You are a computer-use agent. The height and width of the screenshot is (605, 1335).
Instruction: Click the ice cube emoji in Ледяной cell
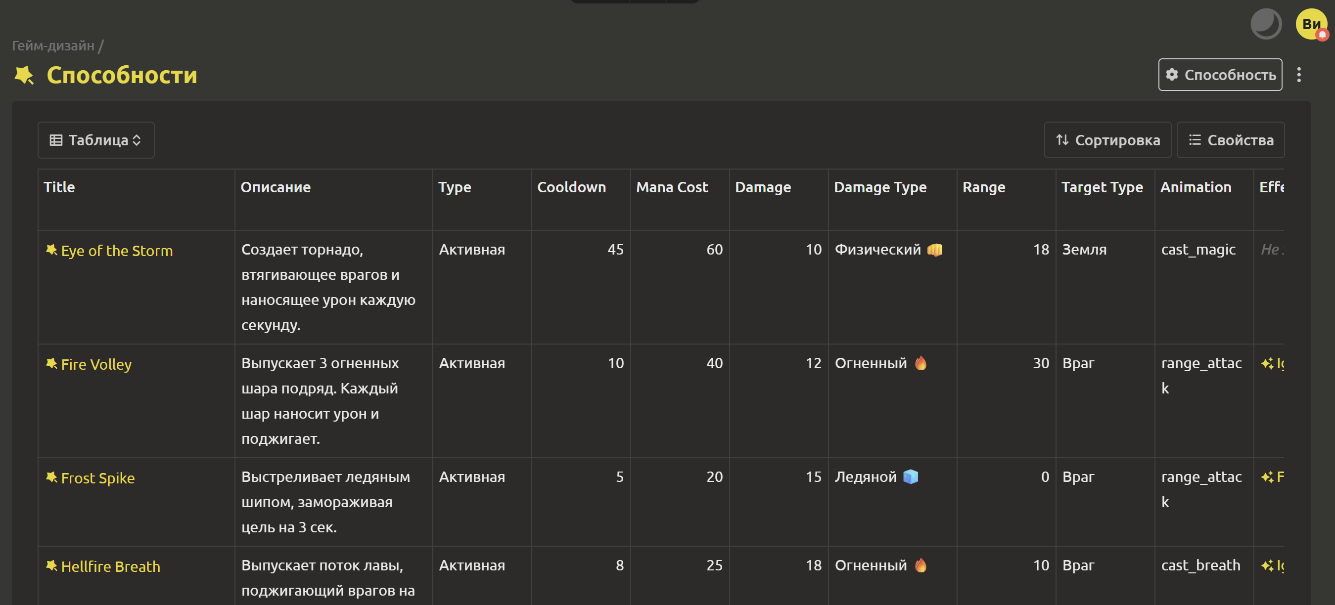click(x=910, y=476)
